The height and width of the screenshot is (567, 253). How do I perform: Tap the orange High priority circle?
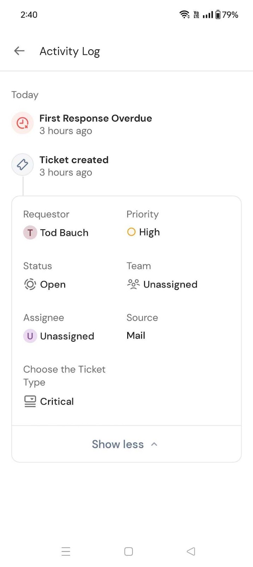(x=131, y=232)
